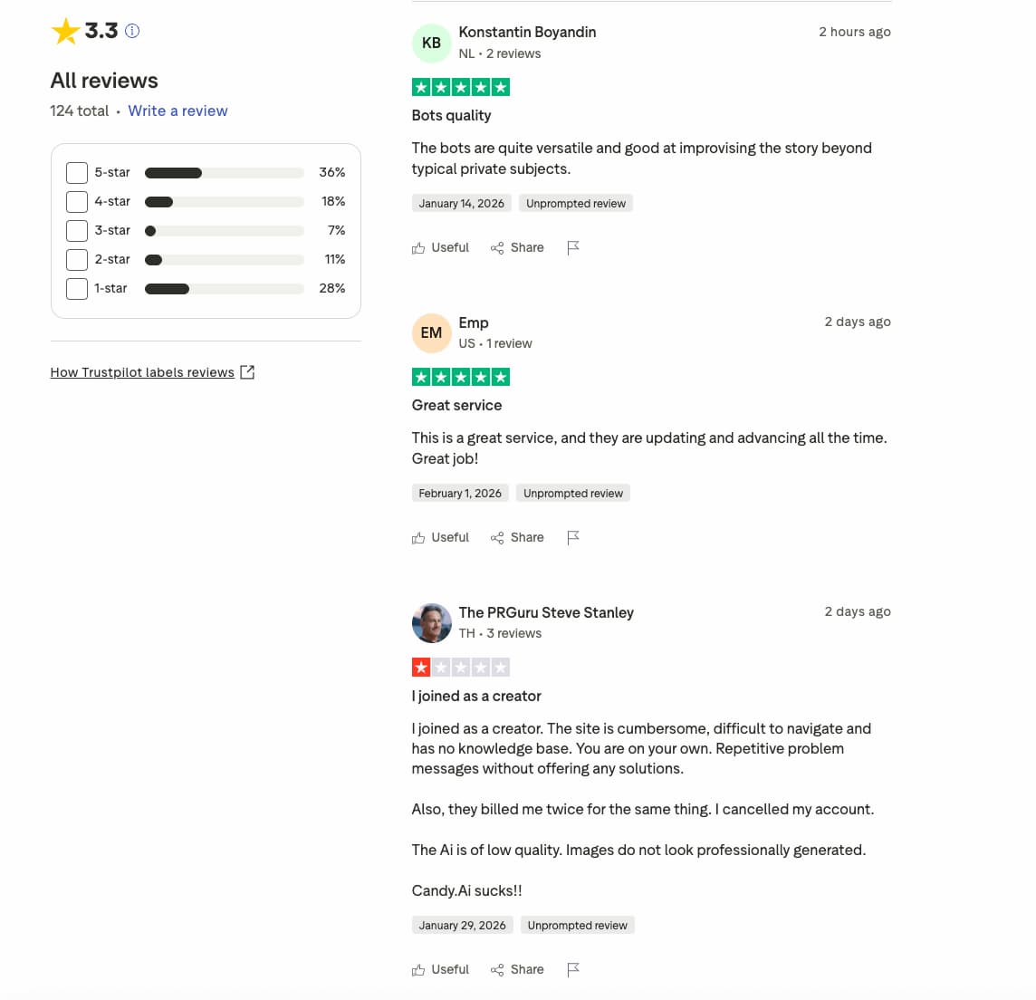Share Steve Stanley's review

click(517, 969)
